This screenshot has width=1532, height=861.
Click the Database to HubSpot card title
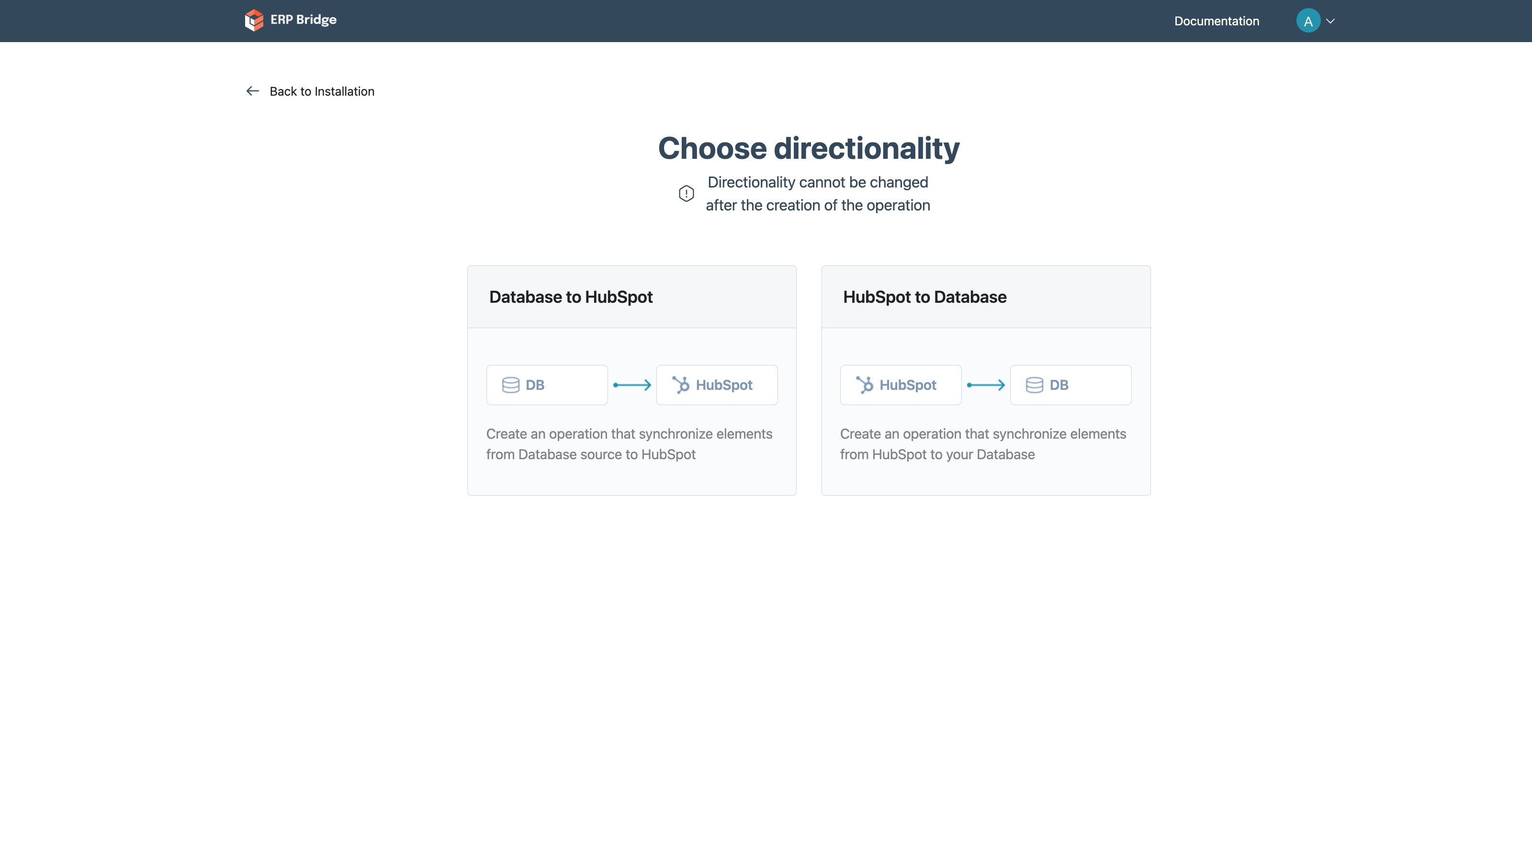pyautogui.click(x=570, y=297)
